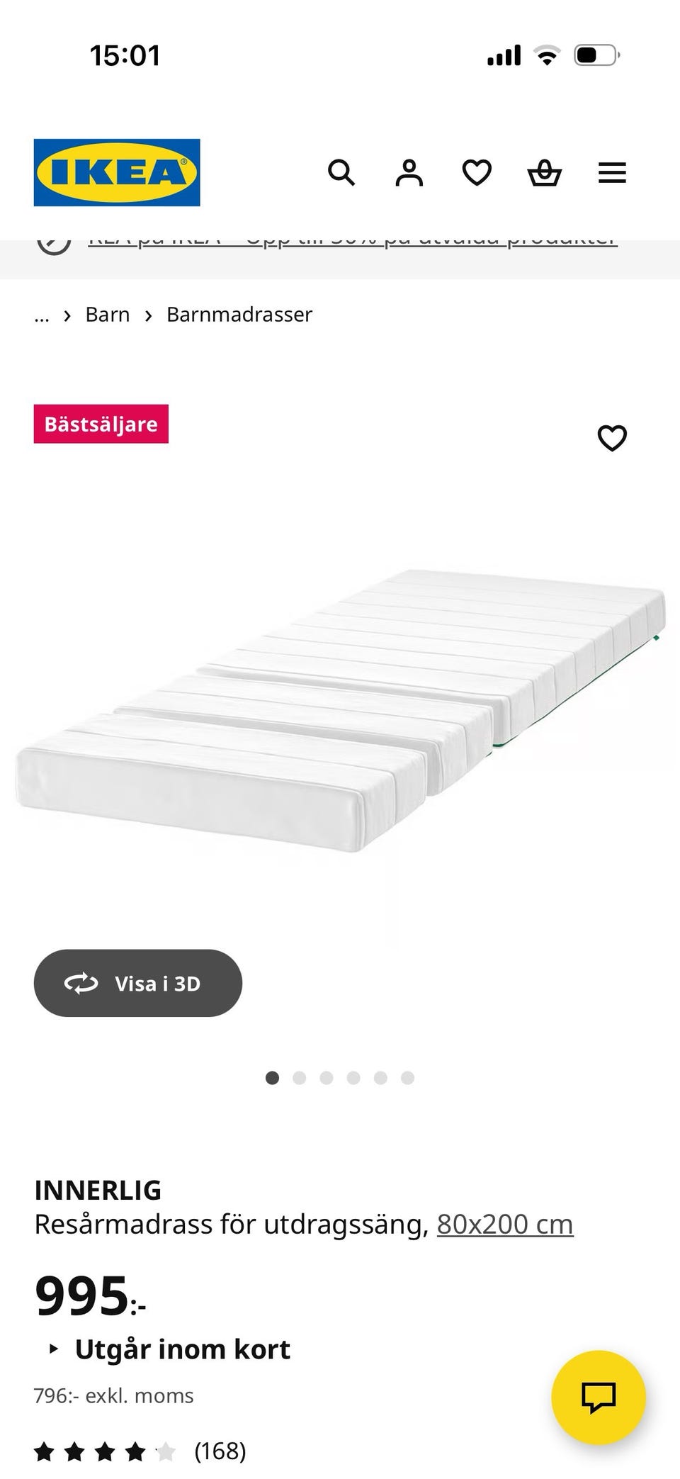This screenshot has height=1479, width=680.
Task: Click the IKEA logo
Action: 117,172
